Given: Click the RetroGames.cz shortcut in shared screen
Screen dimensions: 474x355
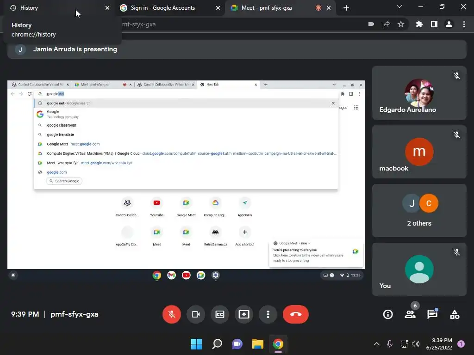Looking at the screenshot, I should pyautogui.click(x=215, y=236).
